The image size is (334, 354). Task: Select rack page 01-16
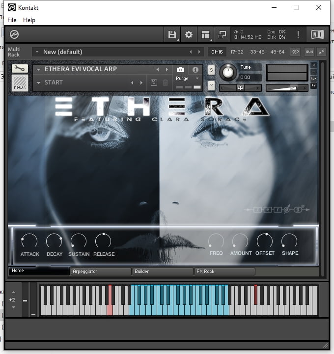(217, 52)
